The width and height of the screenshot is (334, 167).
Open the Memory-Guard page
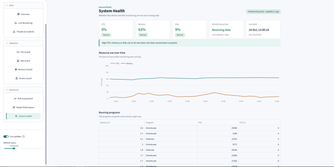[24, 70]
